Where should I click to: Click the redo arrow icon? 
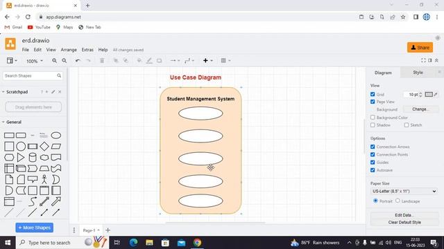[x=88, y=61]
